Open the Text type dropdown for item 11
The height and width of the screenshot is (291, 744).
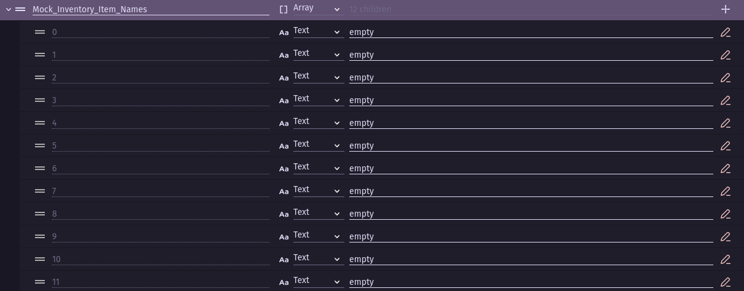pyautogui.click(x=317, y=282)
